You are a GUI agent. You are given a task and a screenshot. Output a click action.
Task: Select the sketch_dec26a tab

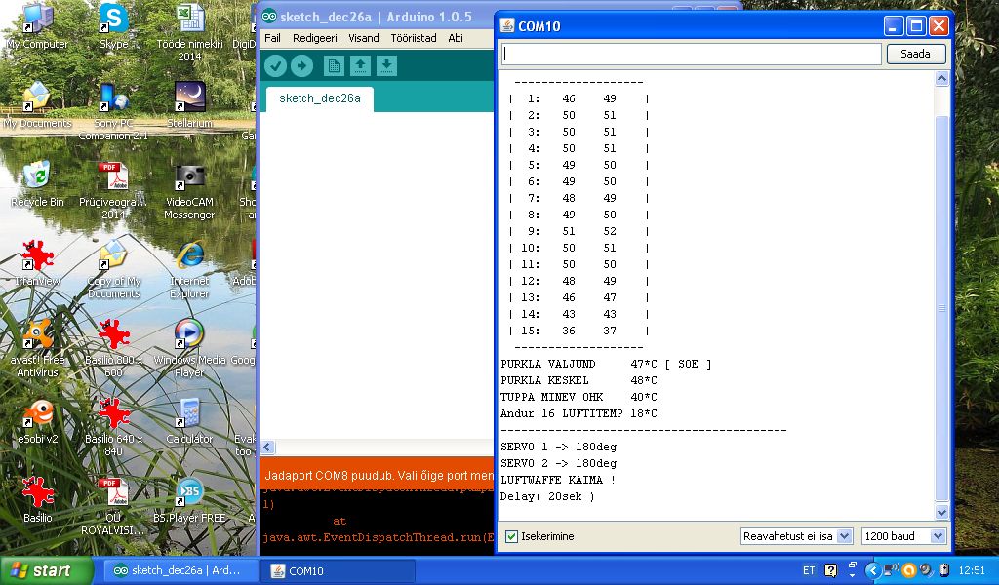[x=320, y=98]
